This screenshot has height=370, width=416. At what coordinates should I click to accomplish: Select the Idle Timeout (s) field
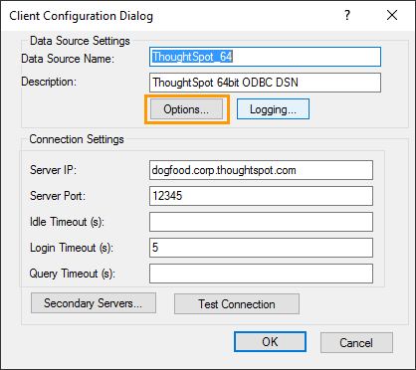(x=261, y=222)
